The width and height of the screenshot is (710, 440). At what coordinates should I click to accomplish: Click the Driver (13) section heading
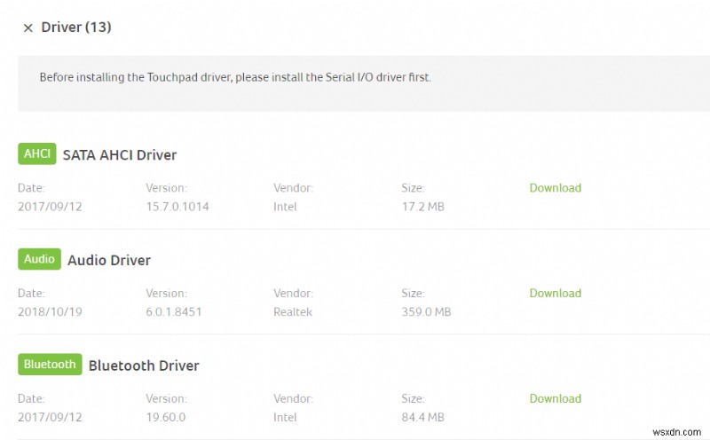[76, 27]
